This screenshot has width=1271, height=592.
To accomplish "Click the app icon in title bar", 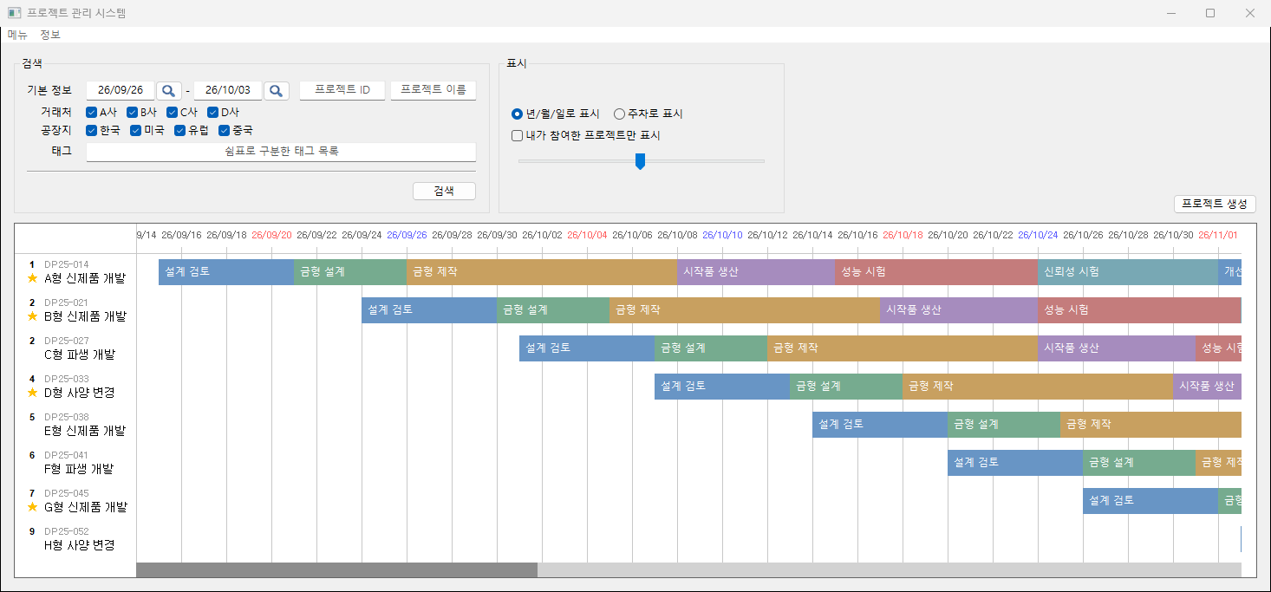I will pos(14,13).
